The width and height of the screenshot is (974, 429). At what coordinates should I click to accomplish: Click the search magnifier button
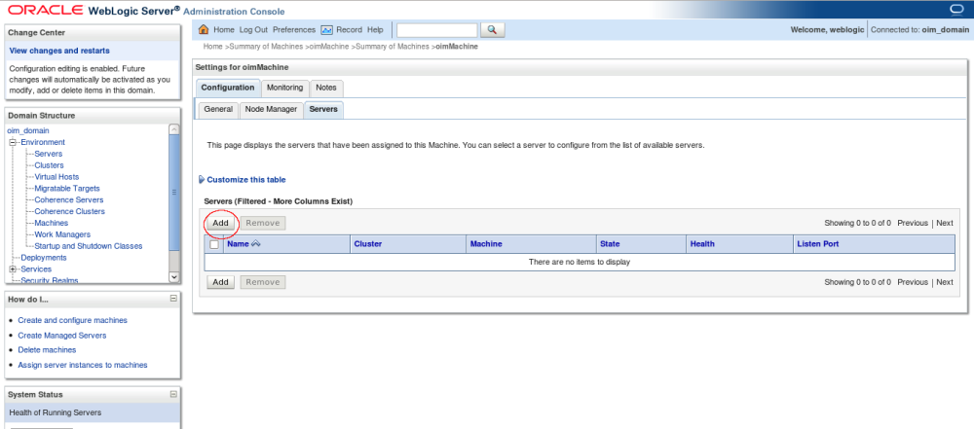point(492,30)
